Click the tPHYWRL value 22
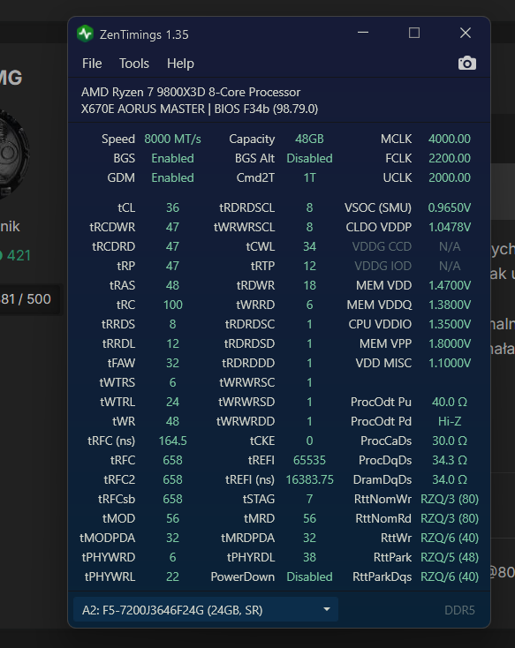This screenshot has width=515, height=648. point(172,576)
